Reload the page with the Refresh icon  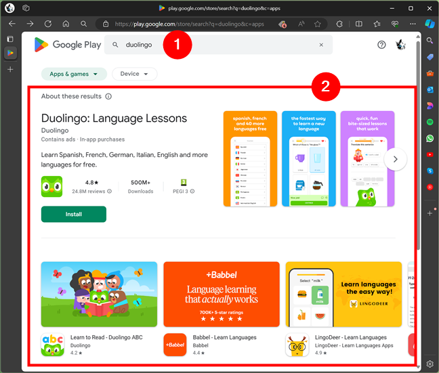tap(48, 24)
